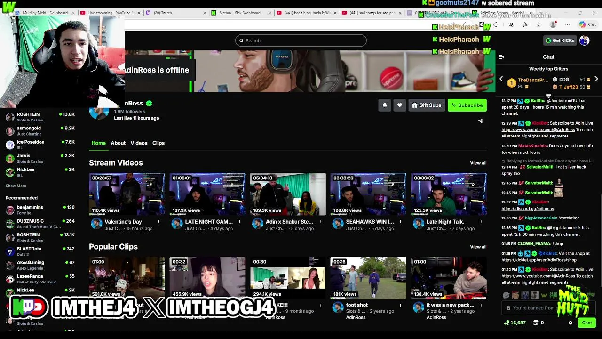Image resolution: width=602 pixels, height=339 pixels.
Task: Open options for Adin x Shakur video
Action: [320, 222]
